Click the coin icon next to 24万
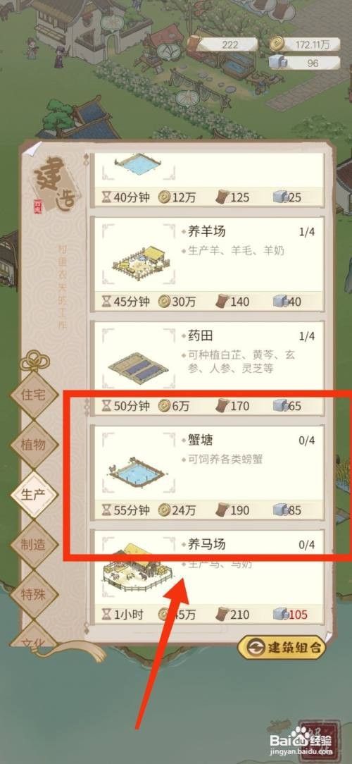Viewport: 352px width, 764px height. coord(165,510)
